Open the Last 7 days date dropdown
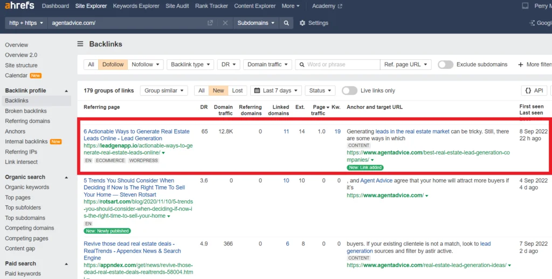The height and width of the screenshot is (279, 552). [276, 90]
